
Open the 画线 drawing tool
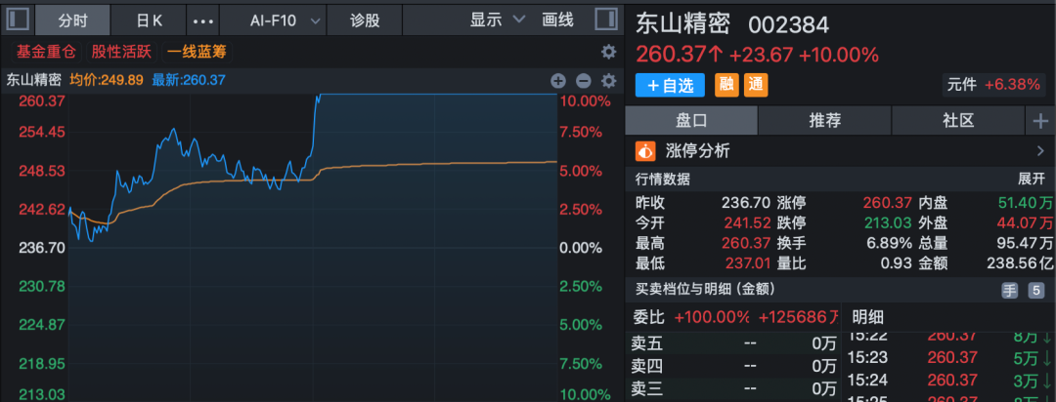click(x=557, y=20)
